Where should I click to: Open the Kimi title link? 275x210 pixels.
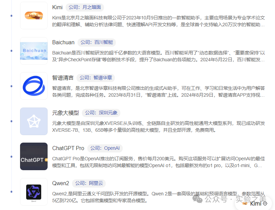(x=57, y=7)
